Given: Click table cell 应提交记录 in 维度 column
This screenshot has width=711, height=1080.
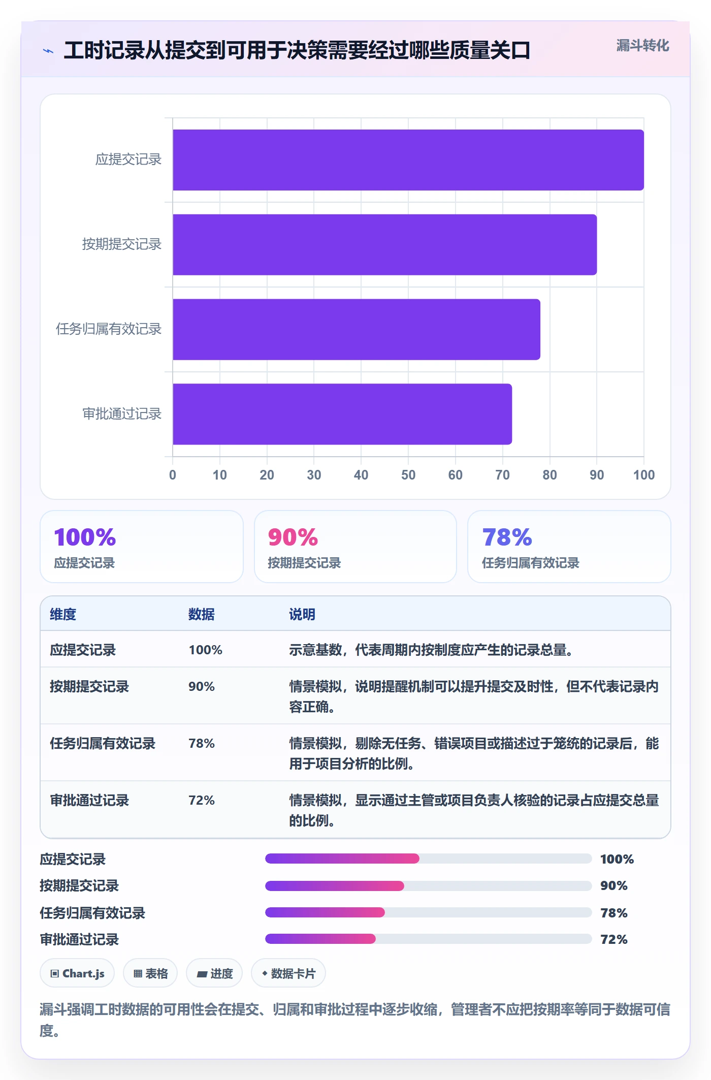Looking at the screenshot, I should [x=83, y=650].
